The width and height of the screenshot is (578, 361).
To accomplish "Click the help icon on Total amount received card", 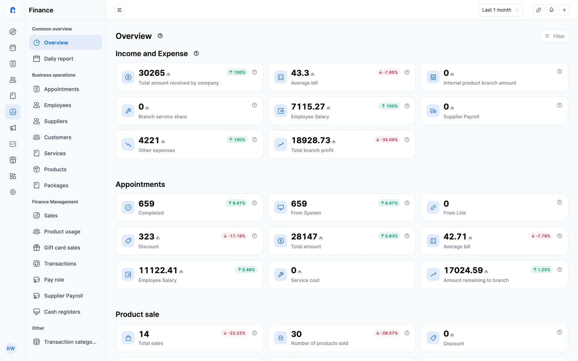I will pos(254,72).
